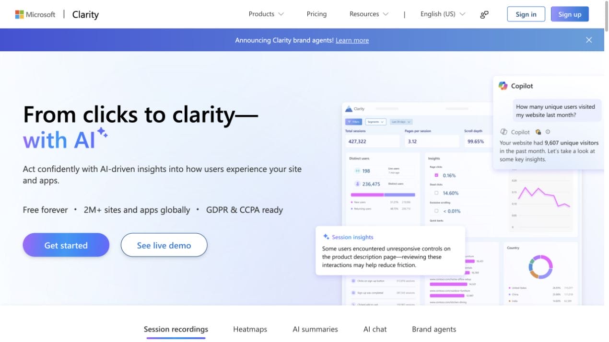Click the Copilot logo icon
The image size is (609, 342).
point(503,86)
